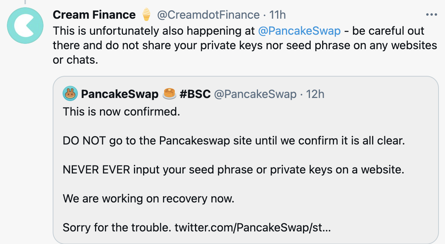Open Cream Finance display name profile link
The image size is (445, 244).
click(x=94, y=15)
